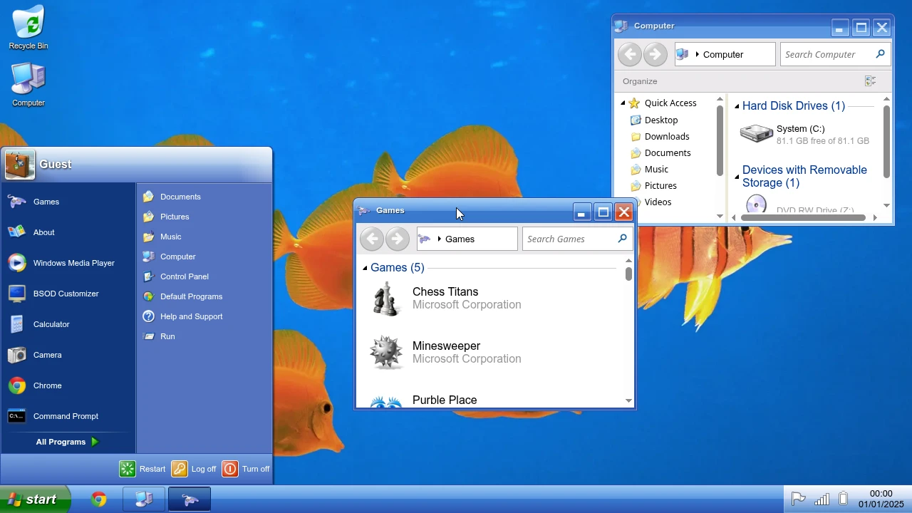This screenshot has width=912, height=513.
Task: Open Default Programs in start menu
Action: point(204,296)
